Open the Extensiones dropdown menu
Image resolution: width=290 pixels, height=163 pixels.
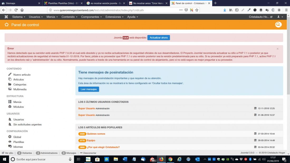(x=114, y=17)
